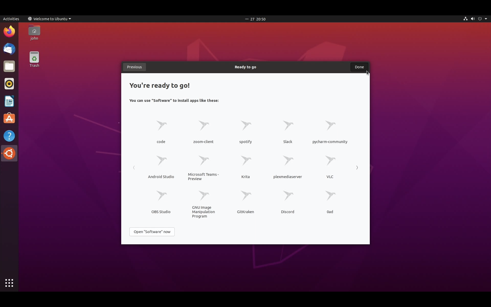This screenshot has height=307, width=491.
Task: Show next page of apps with right chevron
Action: click(357, 168)
